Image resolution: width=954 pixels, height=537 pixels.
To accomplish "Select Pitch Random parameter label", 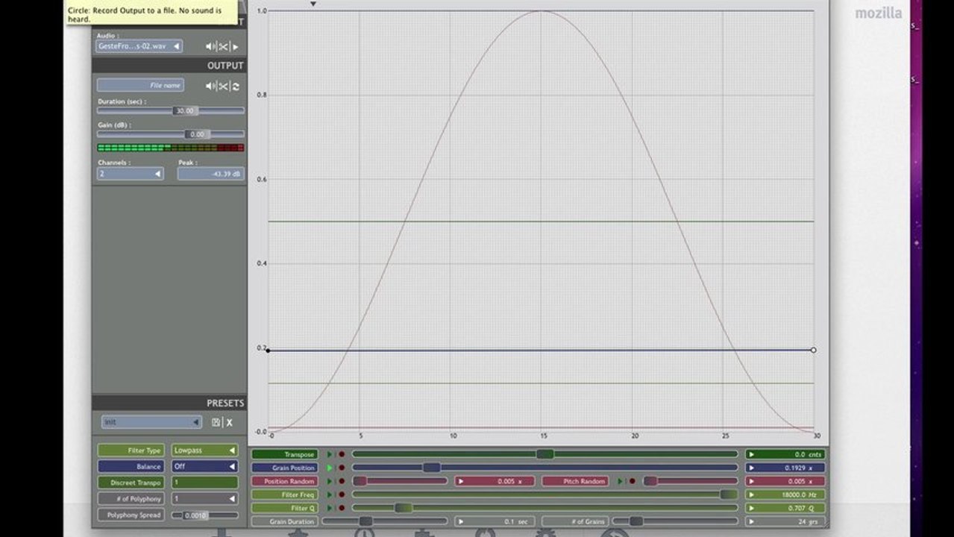I will [575, 481].
